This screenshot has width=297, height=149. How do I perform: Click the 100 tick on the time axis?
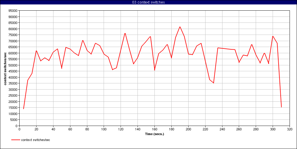[x=104, y=129]
